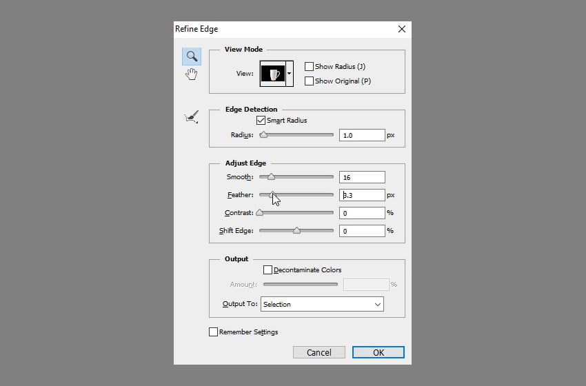The height and width of the screenshot is (386, 586).
Task: Enable Show Original (P) checkbox
Action: (x=309, y=81)
